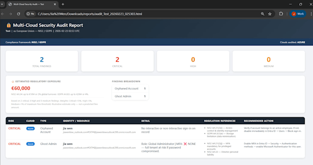Close the Multi-Cloud Security Audit tab
The height and width of the screenshot is (165, 313).
point(55,4)
